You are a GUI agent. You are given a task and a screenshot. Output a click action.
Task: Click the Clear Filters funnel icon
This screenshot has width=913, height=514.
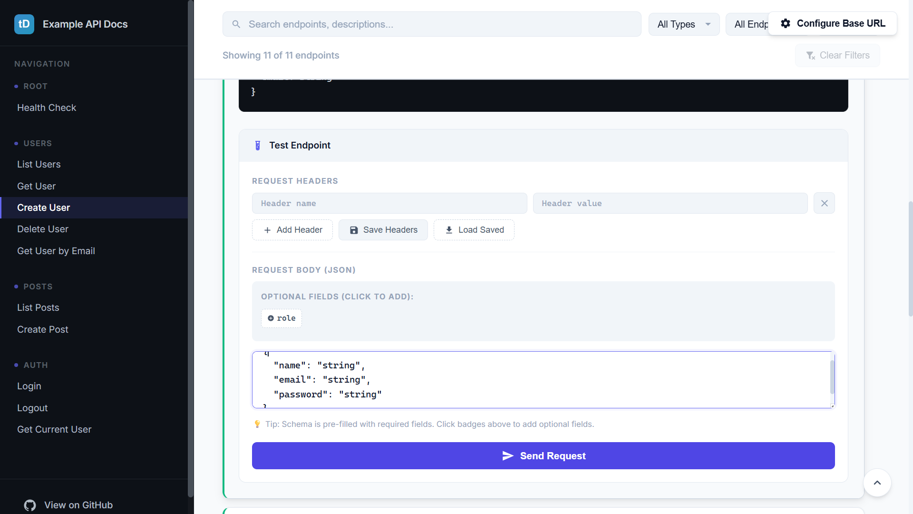click(811, 56)
